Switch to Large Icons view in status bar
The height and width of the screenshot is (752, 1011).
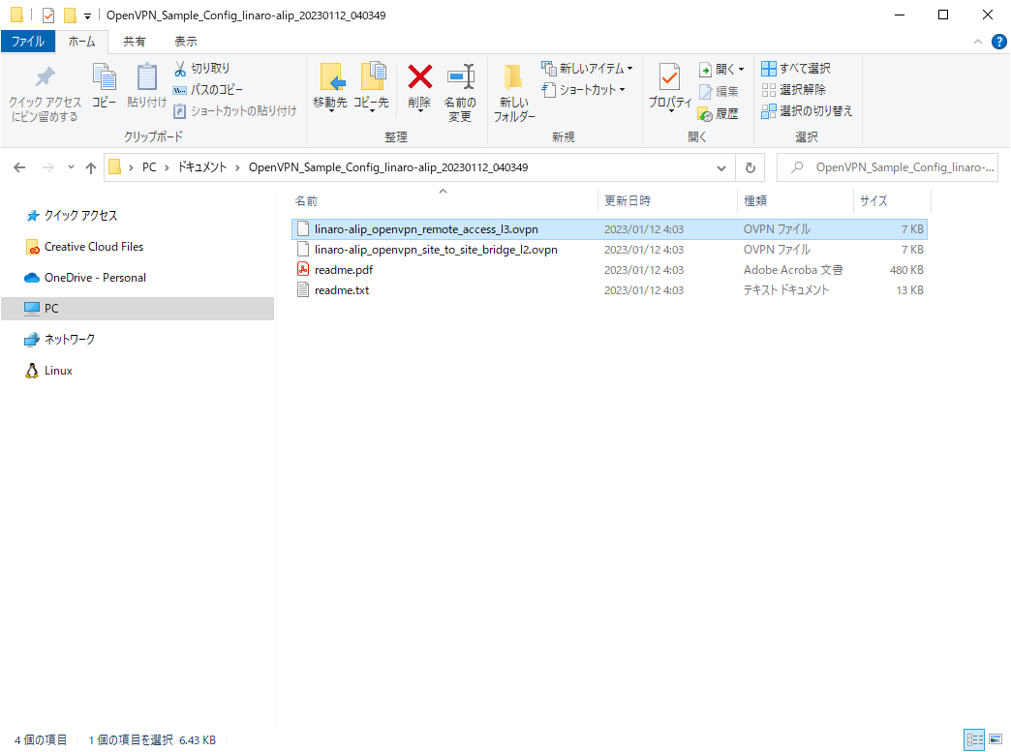[x=996, y=739]
